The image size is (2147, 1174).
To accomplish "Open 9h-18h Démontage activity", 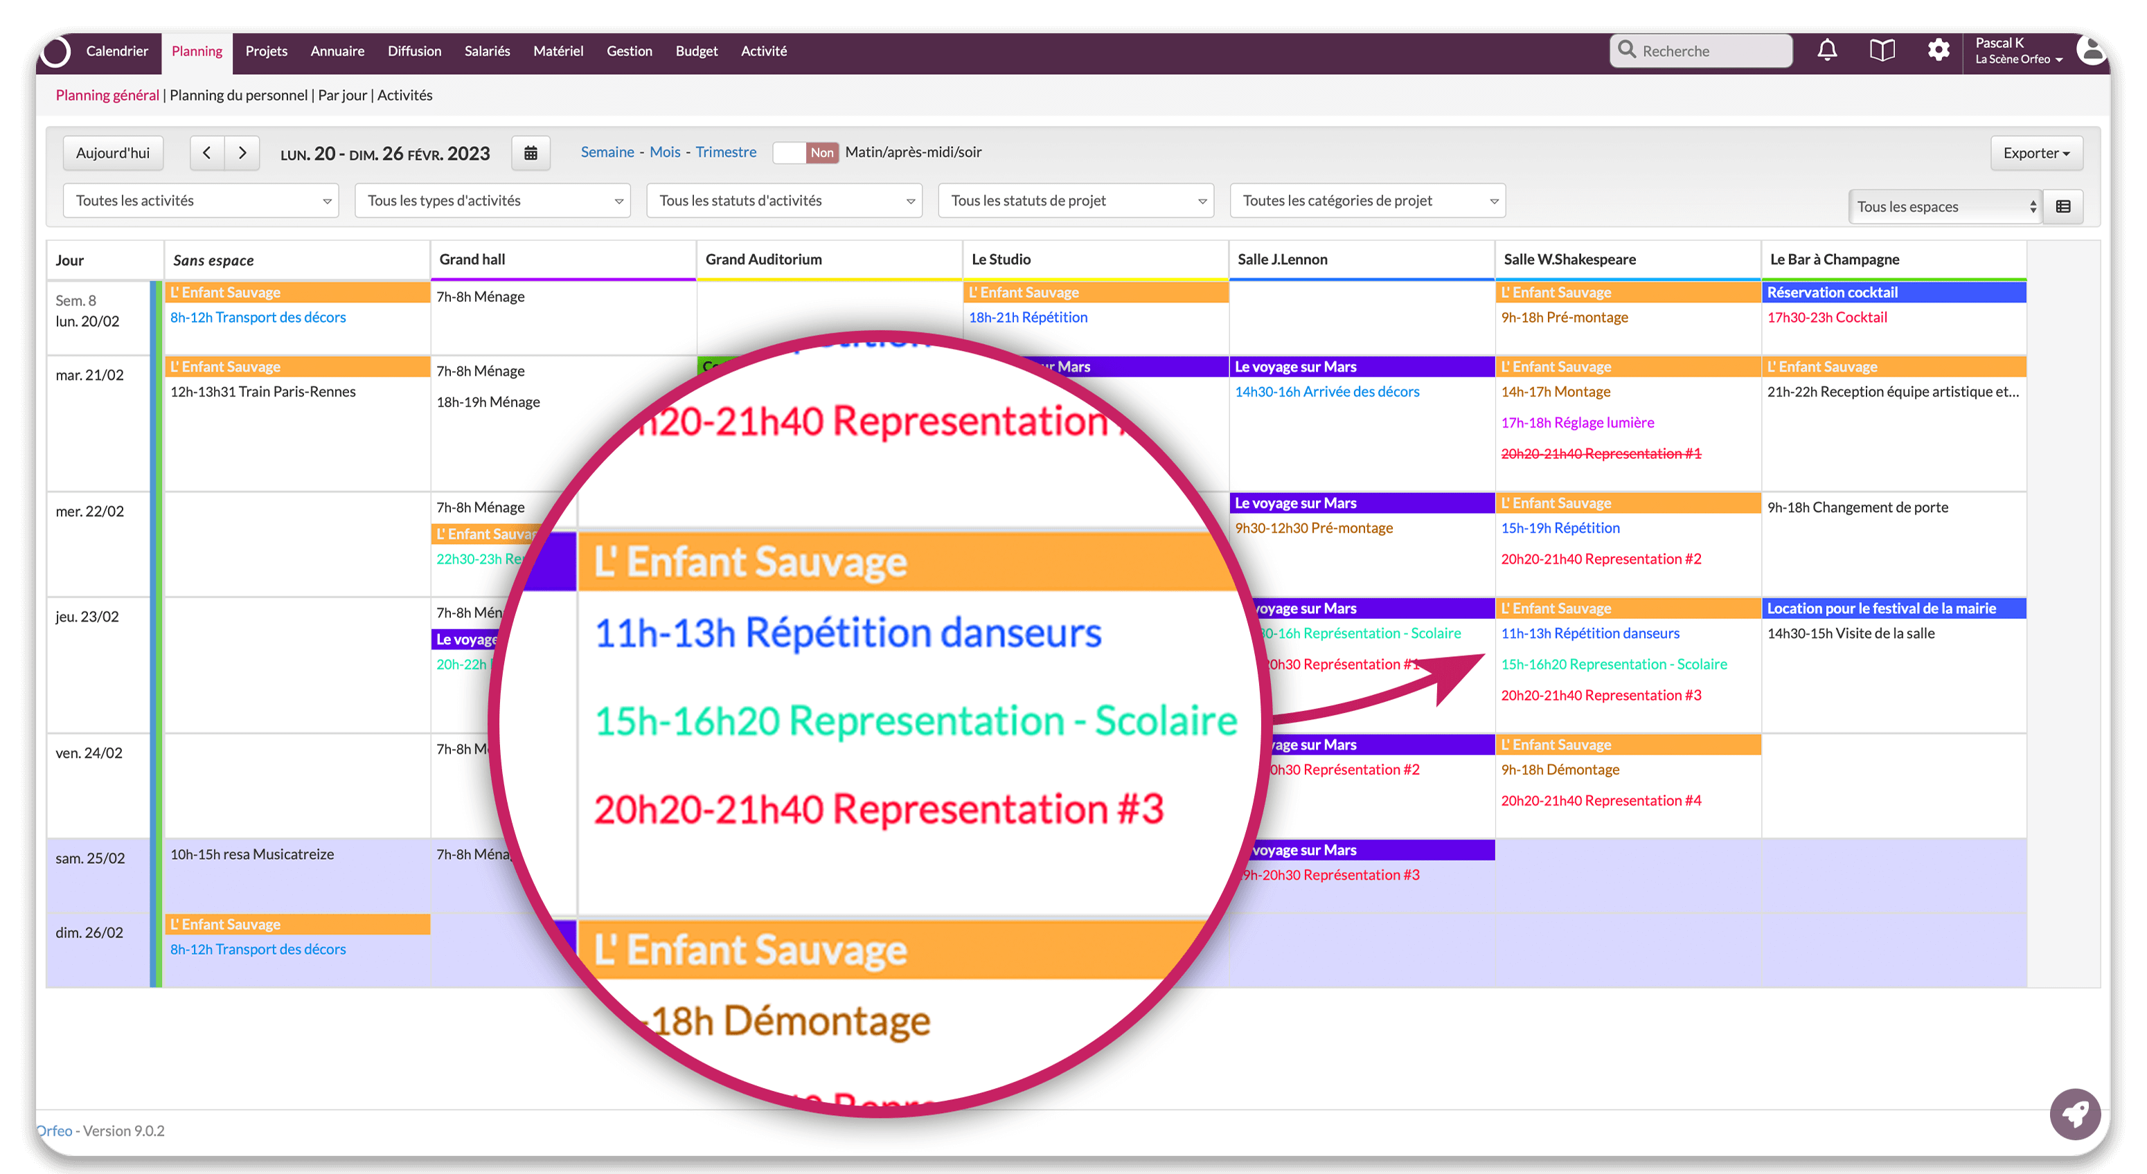I will [x=1560, y=769].
